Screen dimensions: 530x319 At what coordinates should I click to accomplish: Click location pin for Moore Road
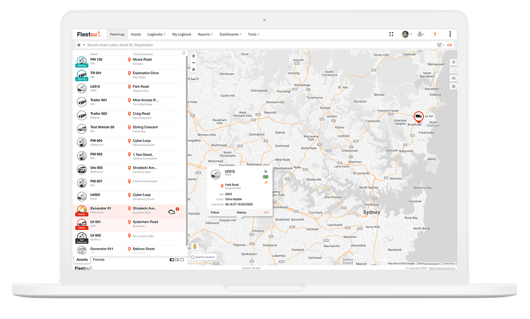click(129, 60)
